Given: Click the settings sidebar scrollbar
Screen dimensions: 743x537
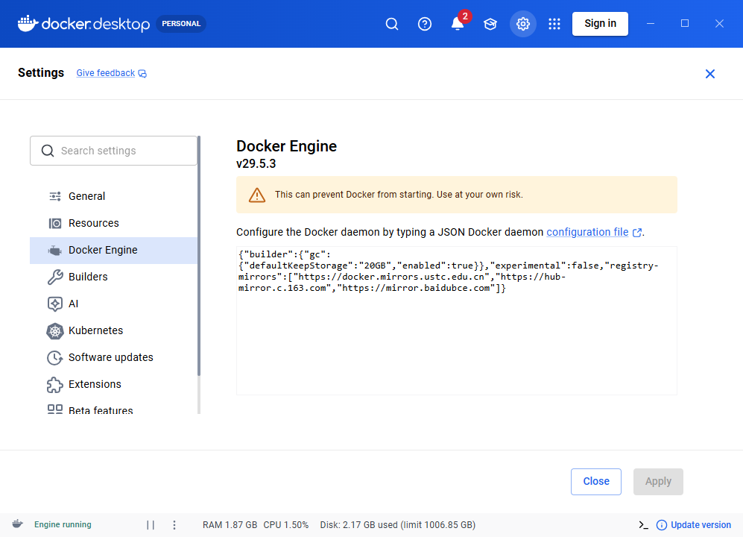Looking at the screenshot, I should [x=199, y=256].
